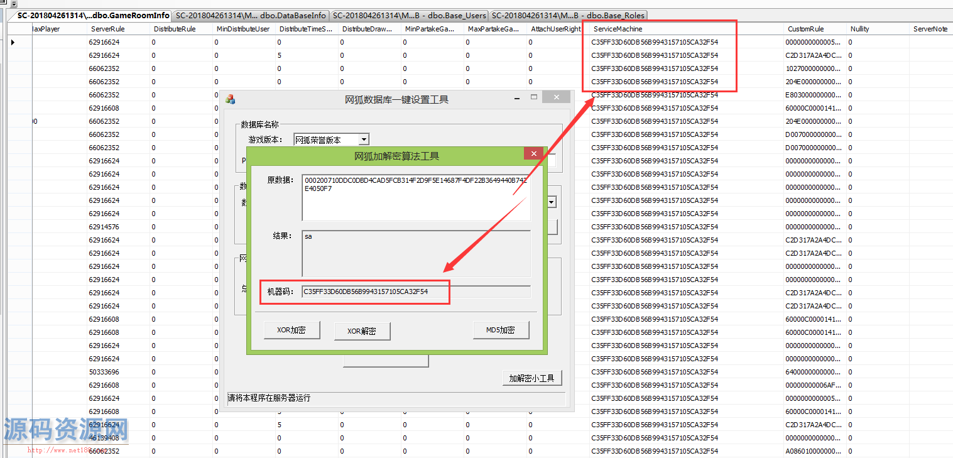Run MD5加密 encryption
Image resolution: width=953 pixels, height=458 pixels.
pyautogui.click(x=501, y=330)
